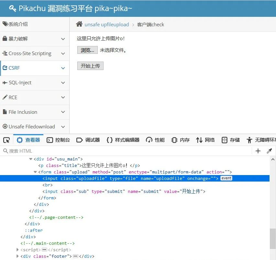Switch to the 内存 memory tab
The height and width of the screenshot is (260, 276).
pos(180,140)
